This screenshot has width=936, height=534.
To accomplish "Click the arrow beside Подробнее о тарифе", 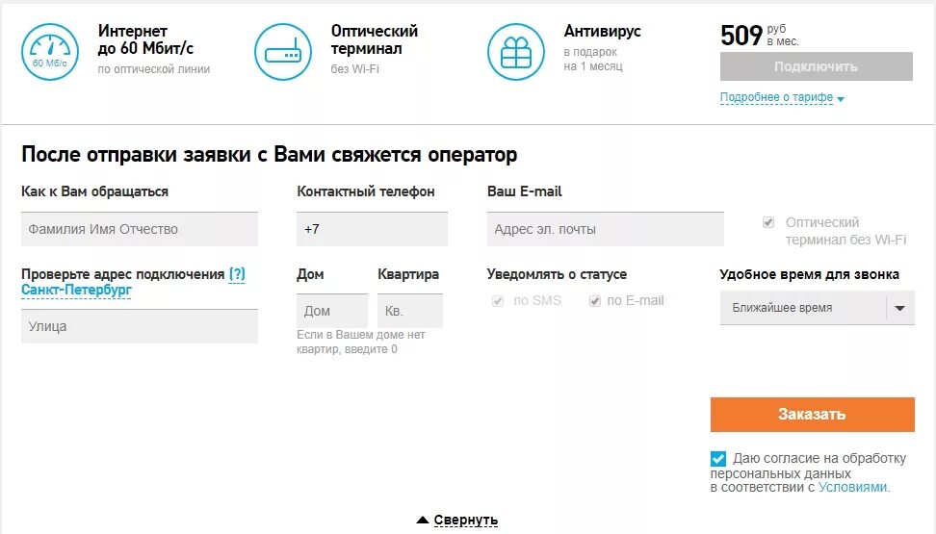I will pyautogui.click(x=841, y=99).
